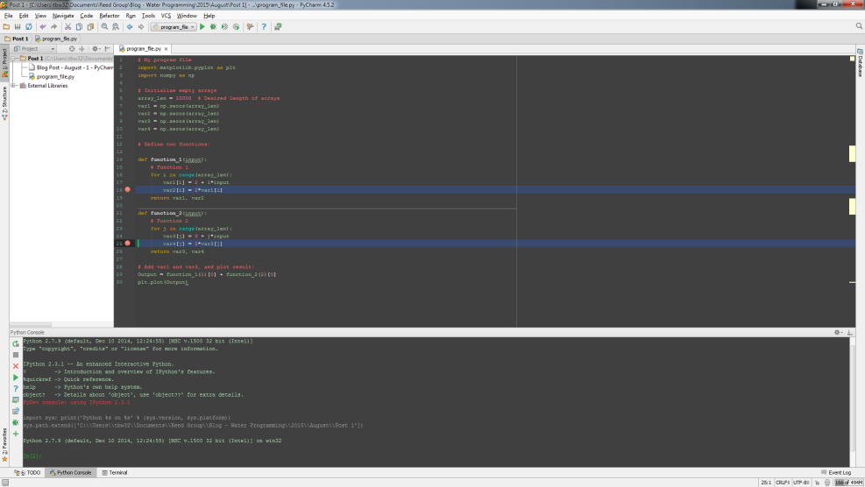
Task: Click the green plus New Console icon
Action: tap(16, 434)
